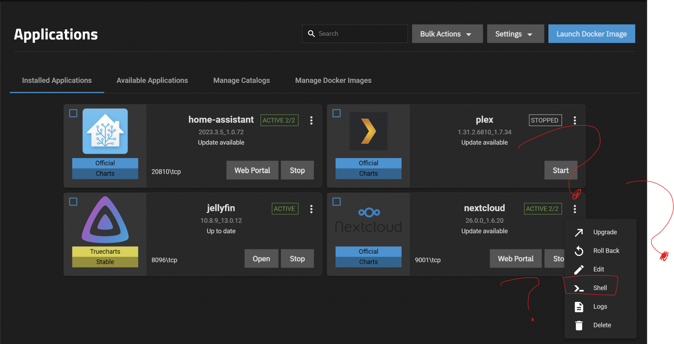Stop the jellyfin app
The image size is (674, 344).
pos(297,259)
